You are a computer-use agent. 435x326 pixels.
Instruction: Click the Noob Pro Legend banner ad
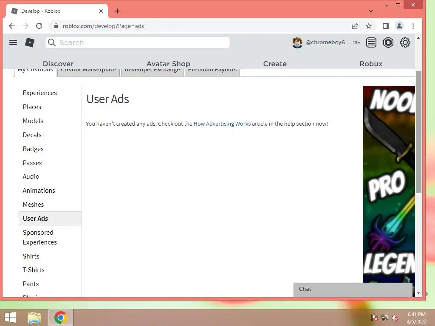pyautogui.click(x=389, y=184)
